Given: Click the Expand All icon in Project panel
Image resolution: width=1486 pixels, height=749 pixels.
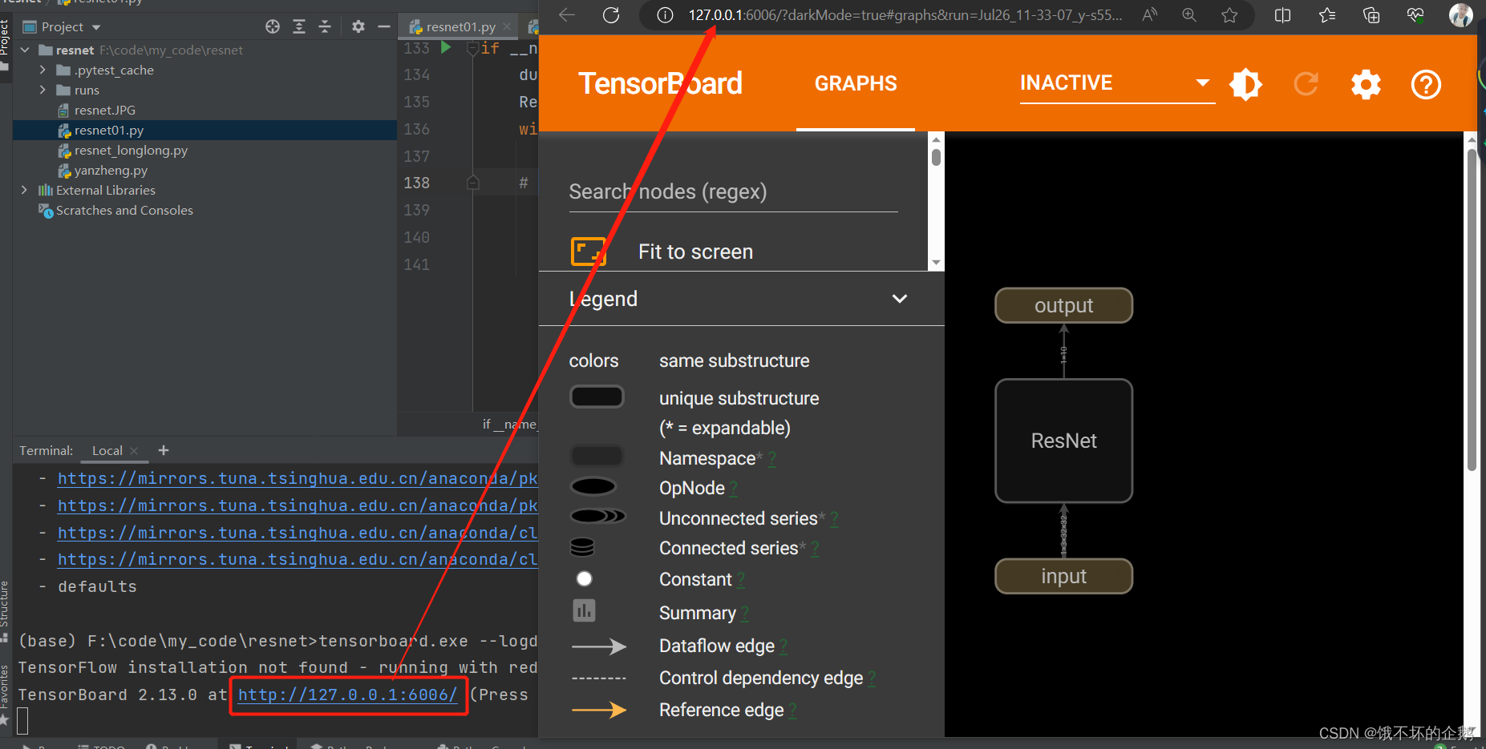Looking at the screenshot, I should pos(299,26).
